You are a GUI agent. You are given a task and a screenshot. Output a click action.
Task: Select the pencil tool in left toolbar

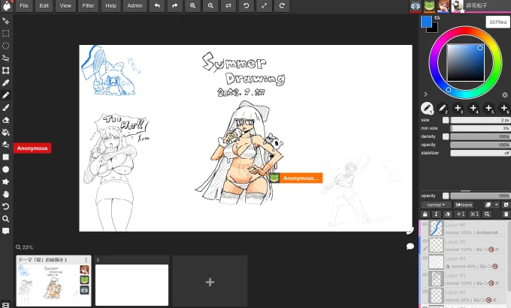(5, 95)
